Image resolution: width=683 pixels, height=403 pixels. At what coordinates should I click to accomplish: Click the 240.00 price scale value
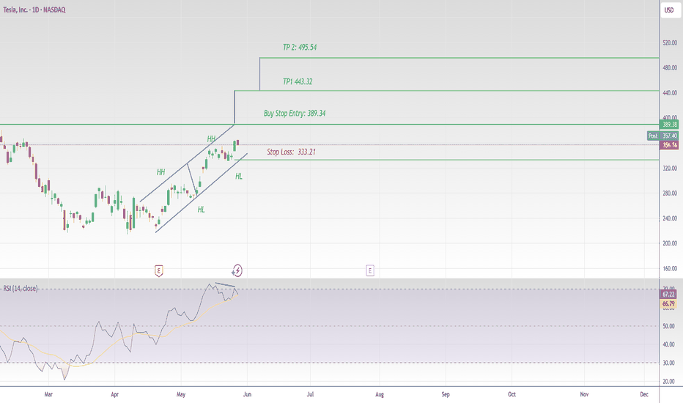click(670, 218)
